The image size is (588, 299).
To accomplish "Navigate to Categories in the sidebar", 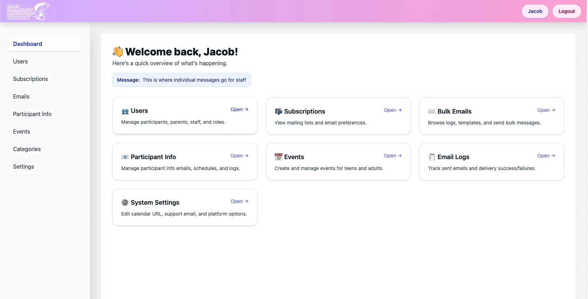I will coord(27,149).
